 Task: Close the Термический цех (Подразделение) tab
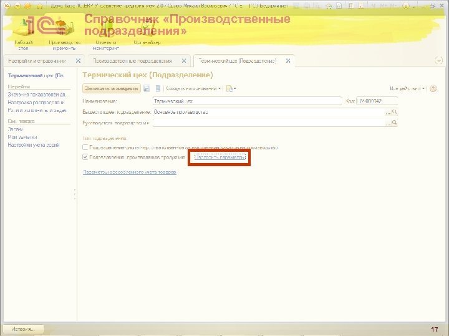click(288, 61)
